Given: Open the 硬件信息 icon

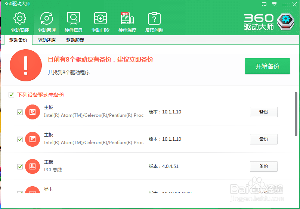Looking at the screenshot, I should [74, 18].
